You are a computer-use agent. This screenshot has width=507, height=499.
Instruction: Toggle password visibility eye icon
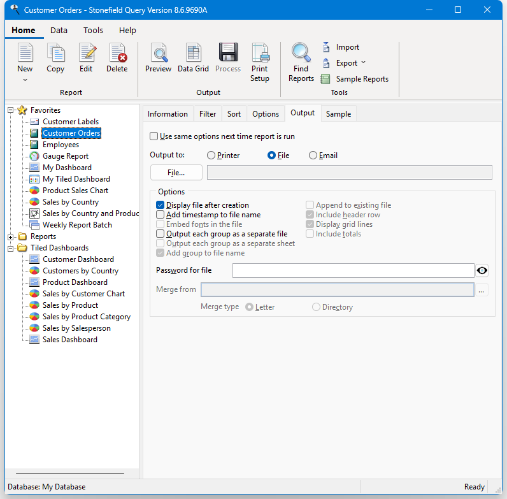click(x=482, y=271)
